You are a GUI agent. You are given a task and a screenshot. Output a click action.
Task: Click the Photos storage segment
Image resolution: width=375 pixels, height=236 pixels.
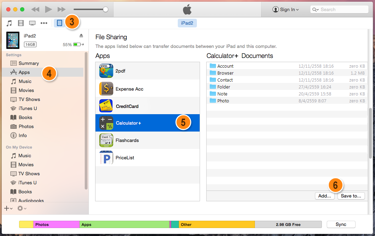coord(56,225)
